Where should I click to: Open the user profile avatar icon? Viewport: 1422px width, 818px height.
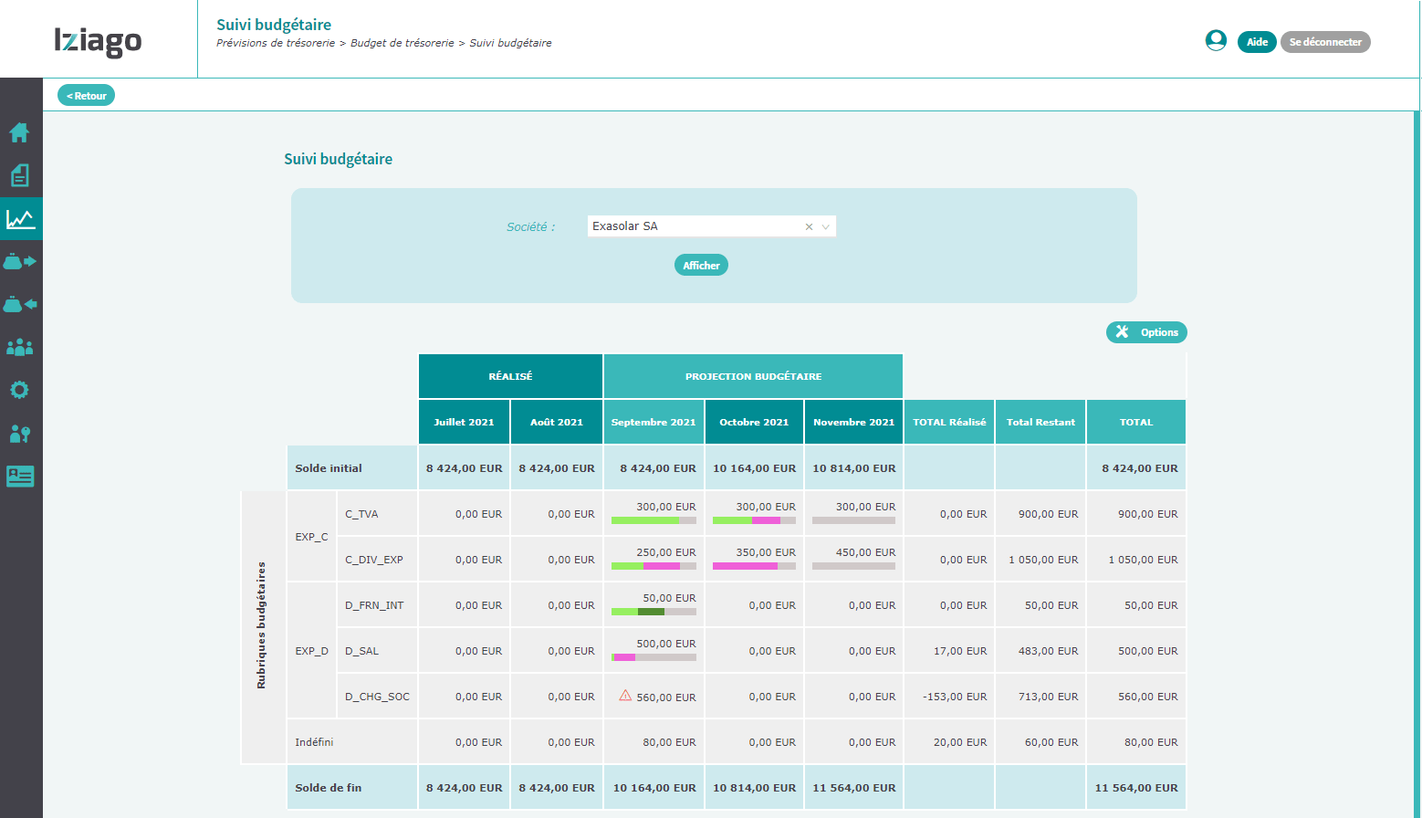(1216, 40)
